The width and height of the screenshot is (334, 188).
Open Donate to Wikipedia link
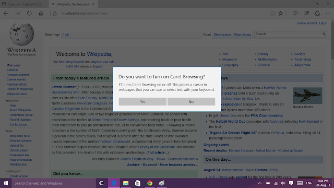pos(20,89)
